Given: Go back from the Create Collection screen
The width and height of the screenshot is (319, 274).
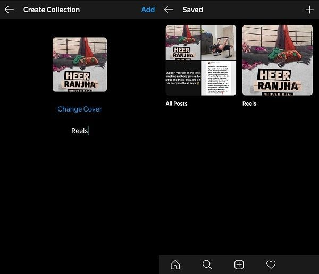Looking at the screenshot, I should 9,10.
